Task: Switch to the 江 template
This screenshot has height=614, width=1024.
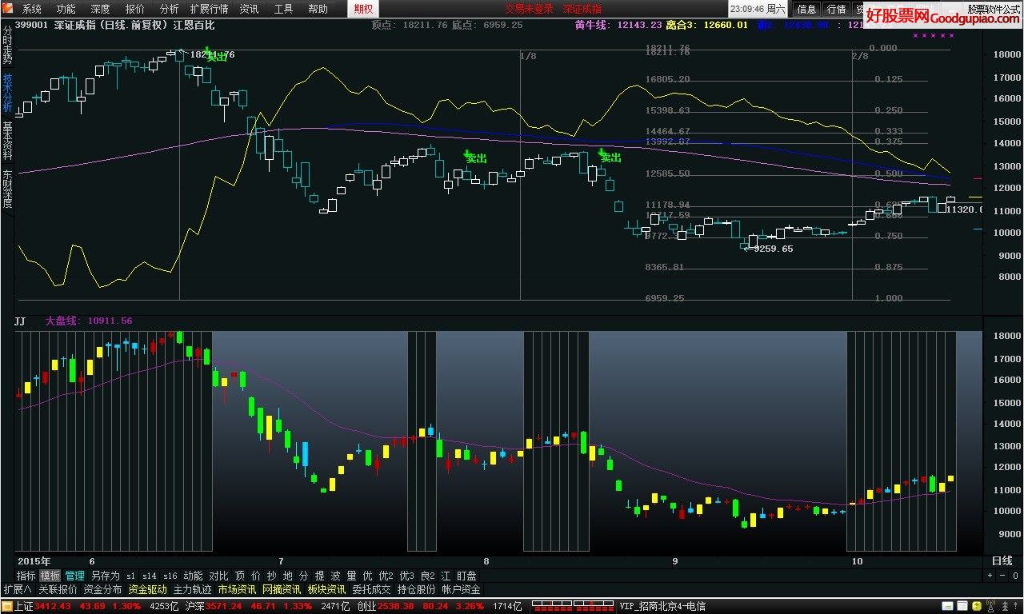Action: (446, 576)
